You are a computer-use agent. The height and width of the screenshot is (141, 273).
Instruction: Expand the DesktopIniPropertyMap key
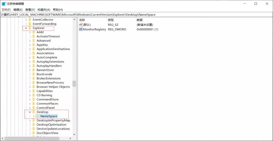(x=30, y=121)
